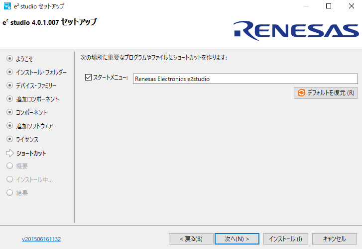This screenshot has height=249, width=362.
Task: Click the e² studio setup title bar icon
Action: [7, 6]
